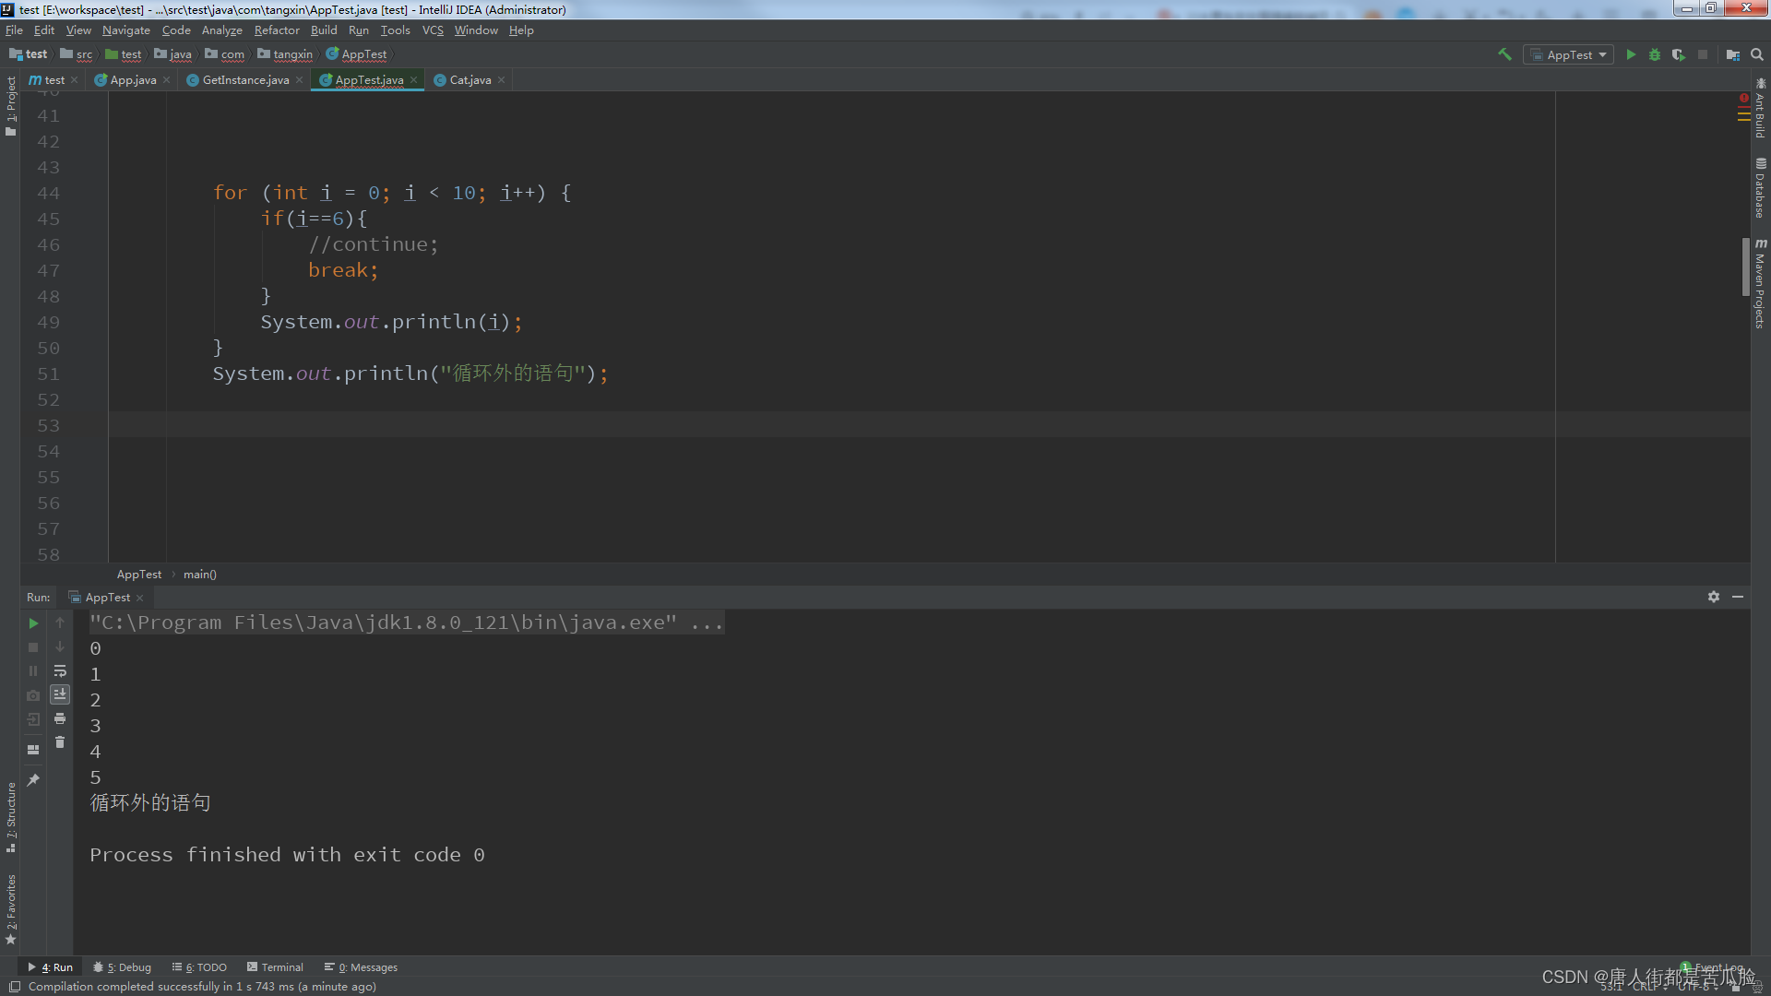Pin the Run tab
Viewport: 1771px width, 996px height.
point(33,780)
